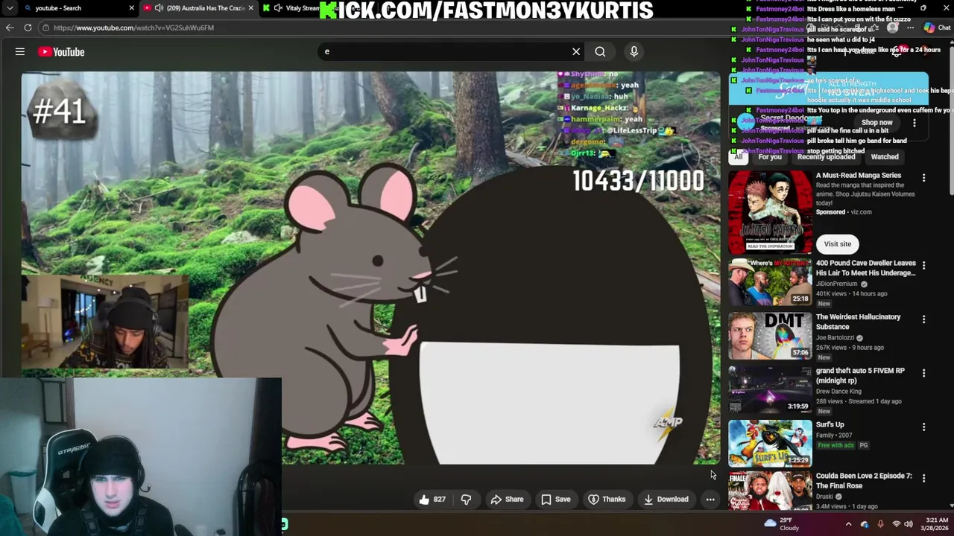This screenshot has height=536, width=954.
Task: Open Jujutsu Kaisen manga ad thumbnail
Action: (770, 213)
